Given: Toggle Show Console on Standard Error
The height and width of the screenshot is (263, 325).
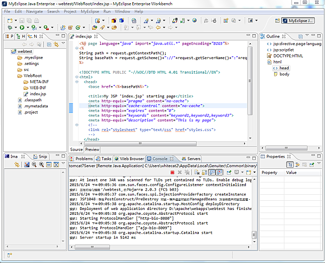Looking at the screenshot, I should 219,172.
